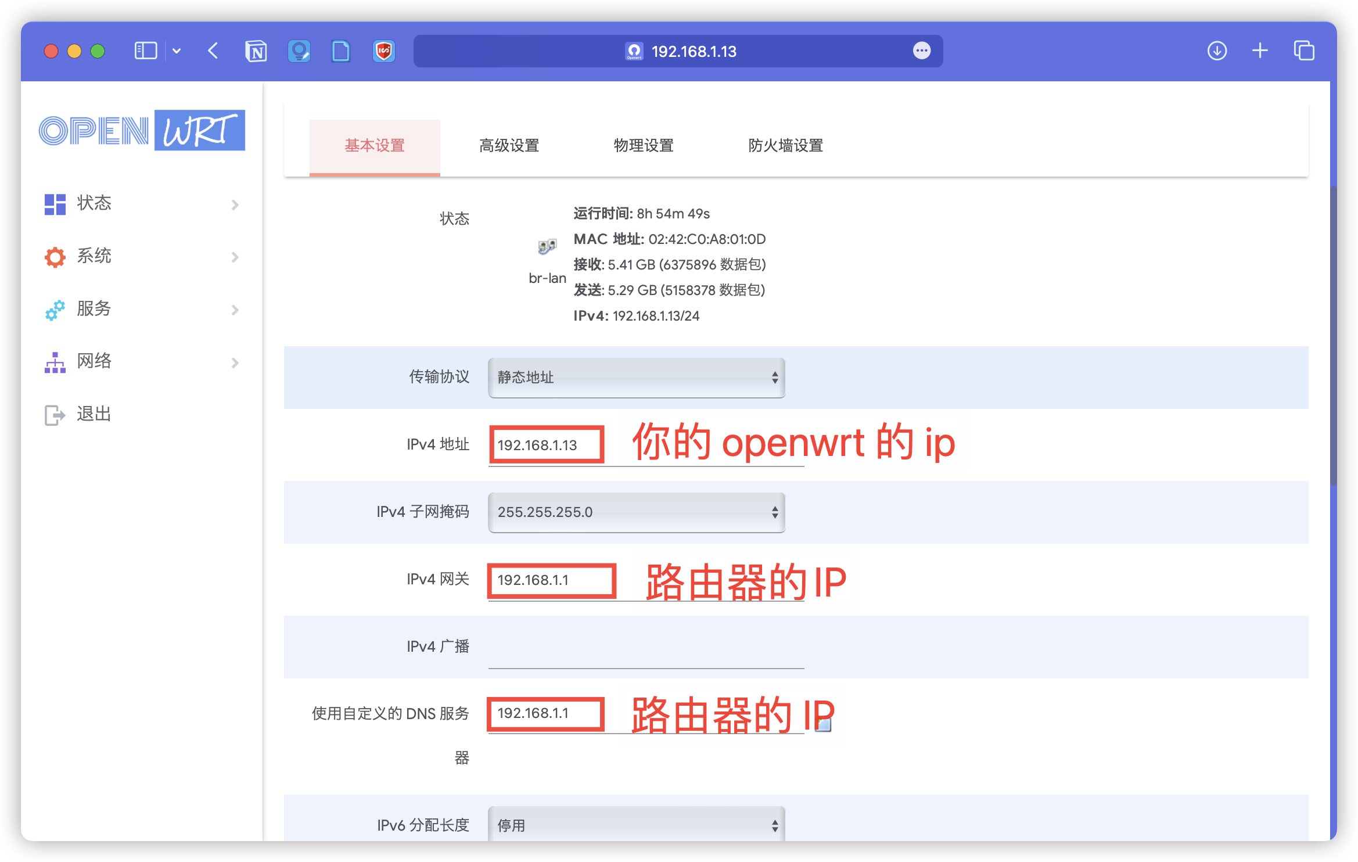
Task: Expand the 系统 chevron
Action: (x=235, y=257)
